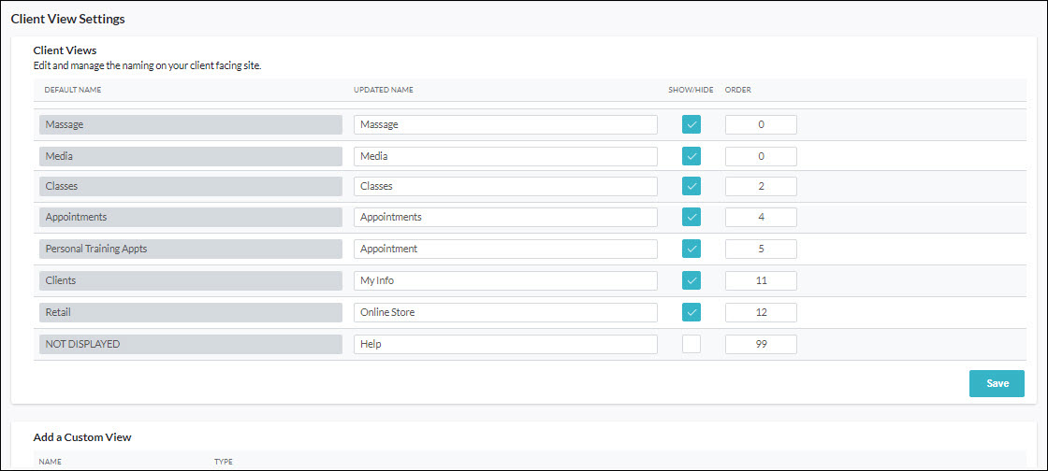This screenshot has height=471, width=1048.
Task: Uncheck the Retail row Show/Hide checkbox
Action: (x=691, y=312)
